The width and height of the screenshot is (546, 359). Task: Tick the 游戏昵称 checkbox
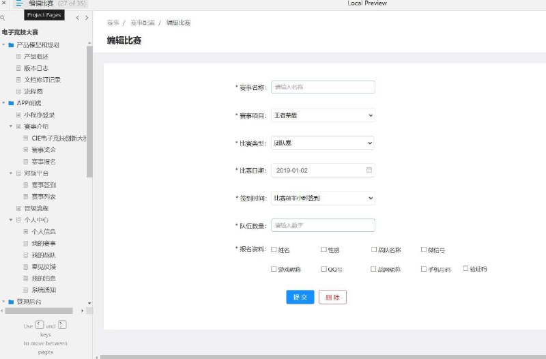click(x=274, y=269)
